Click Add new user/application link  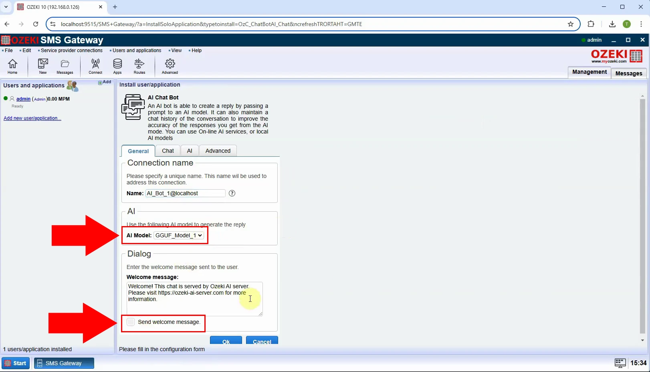click(x=32, y=118)
